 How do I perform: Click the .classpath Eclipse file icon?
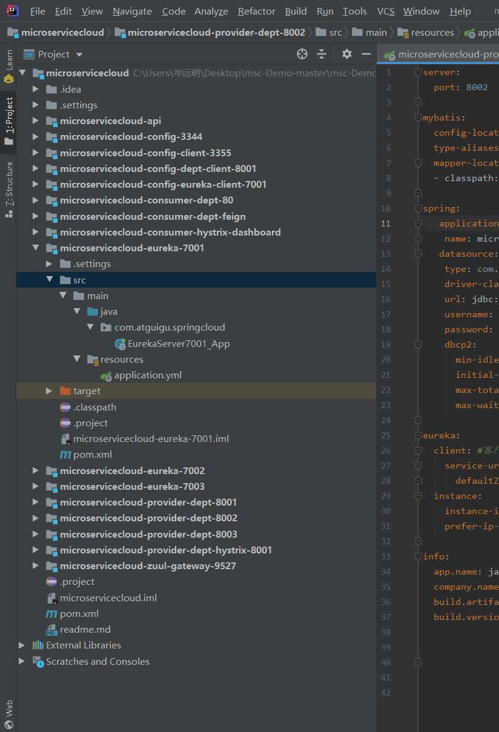click(x=65, y=407)
